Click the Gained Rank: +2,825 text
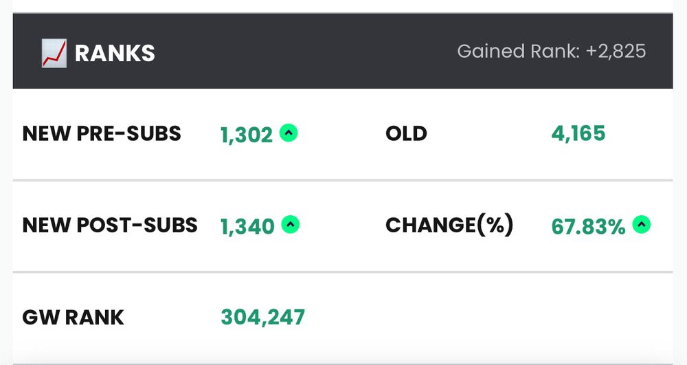This screenshot has height=365, width=687. point(551,52)
